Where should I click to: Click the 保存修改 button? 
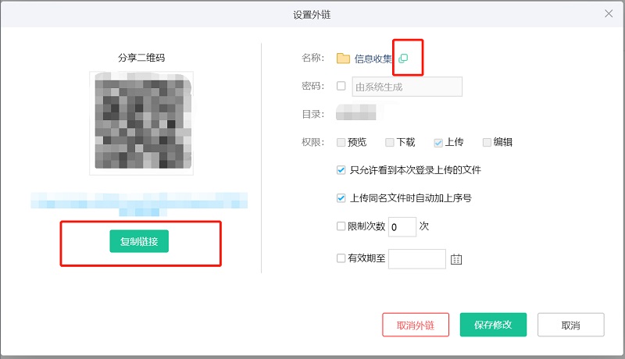[x=493, y=325]
